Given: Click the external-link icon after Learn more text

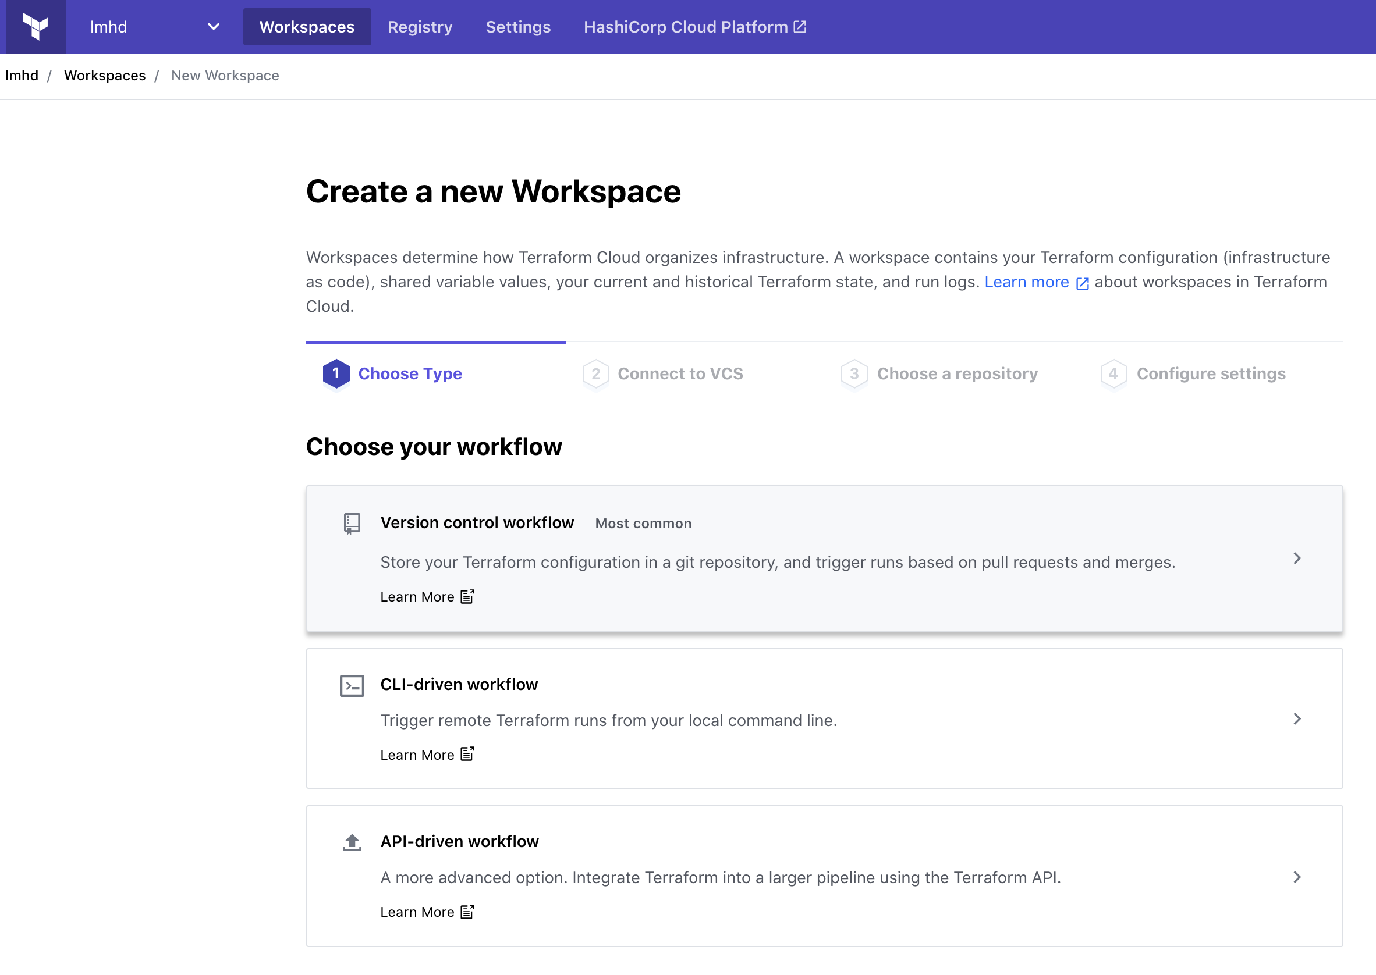Looking at the screenshot, I should 1082,283.
